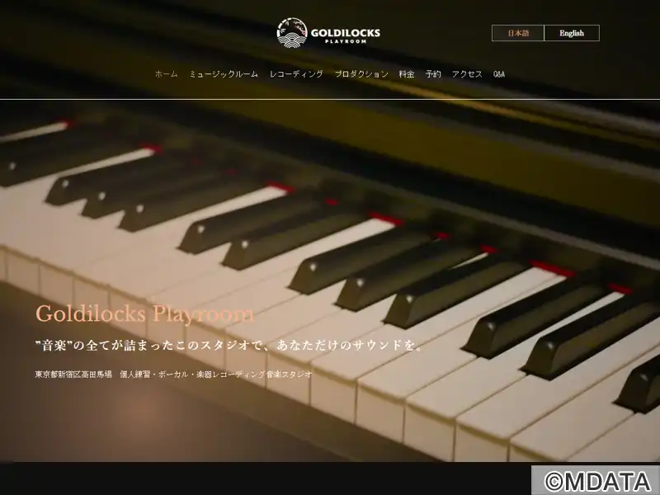The image size is (660, 495).
Task: Go to ミュージックルーム page
Action: 224,74
